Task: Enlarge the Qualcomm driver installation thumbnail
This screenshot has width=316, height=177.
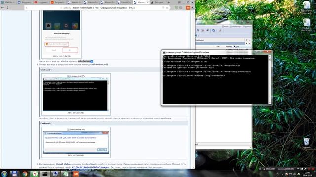Action: click(x=76, y=142)
